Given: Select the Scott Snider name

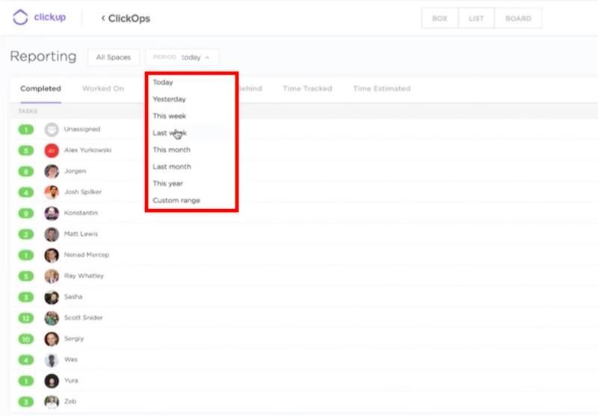Looking at the screenshot, I should pyautogui.click(x=83, y=317).
